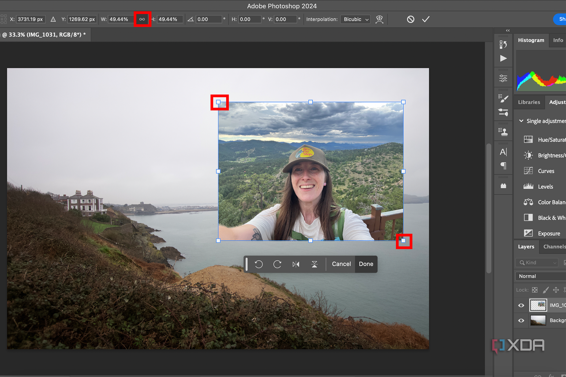This screenshot has height=377, width=566.
Task: Rotate counterclockwise in the context taskbar
Action: (x=259, y=264)
